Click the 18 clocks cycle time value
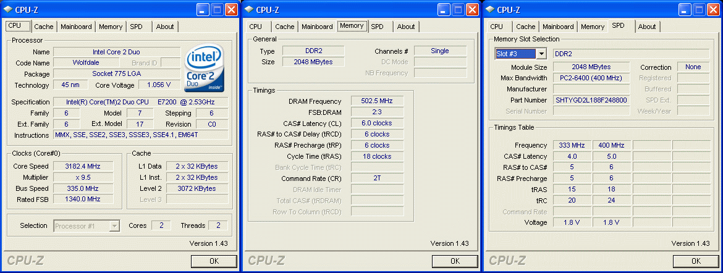723x273 pixels. point(377,156)
